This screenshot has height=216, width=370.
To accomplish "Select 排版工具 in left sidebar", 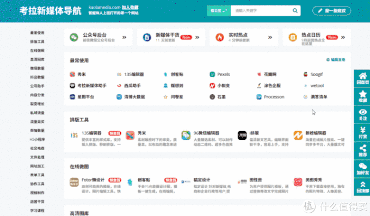I will 38,41.
